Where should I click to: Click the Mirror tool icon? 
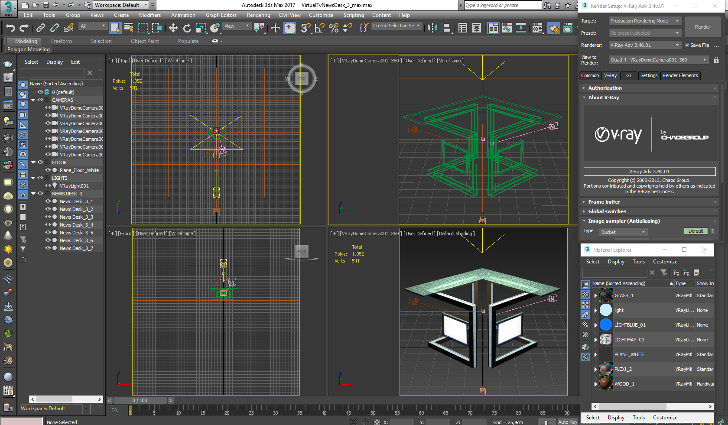click(432, 28)
